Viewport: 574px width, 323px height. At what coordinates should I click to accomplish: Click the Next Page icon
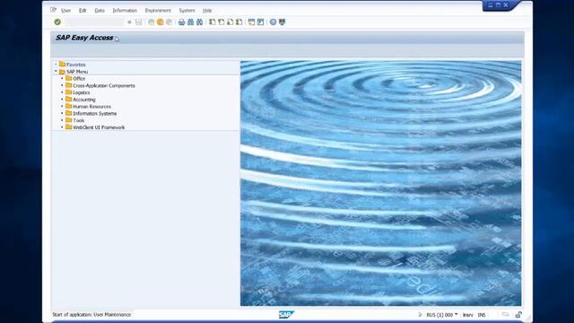[230, 22]
